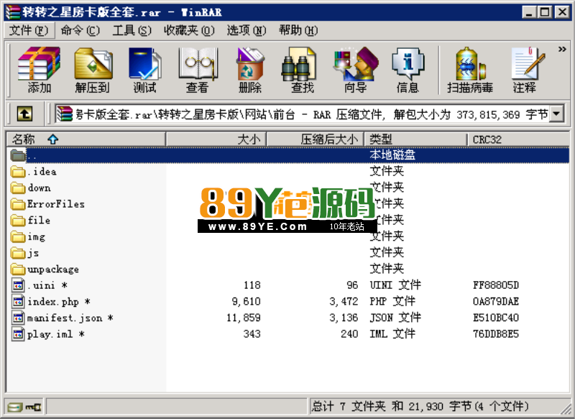This screenshot has width=575, height=419.
Task: Click the window resize grip corner
Action: [x=567, y=410]
